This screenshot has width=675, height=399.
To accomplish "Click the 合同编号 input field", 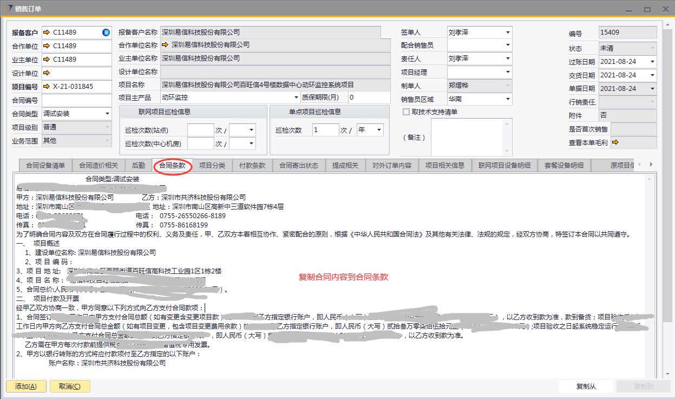I will [76, 100].
